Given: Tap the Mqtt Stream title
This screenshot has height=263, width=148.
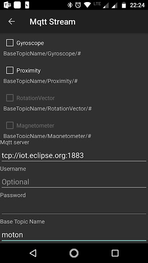Looking at the screenshot, I should pyautogui.click(x=53, y=22).
